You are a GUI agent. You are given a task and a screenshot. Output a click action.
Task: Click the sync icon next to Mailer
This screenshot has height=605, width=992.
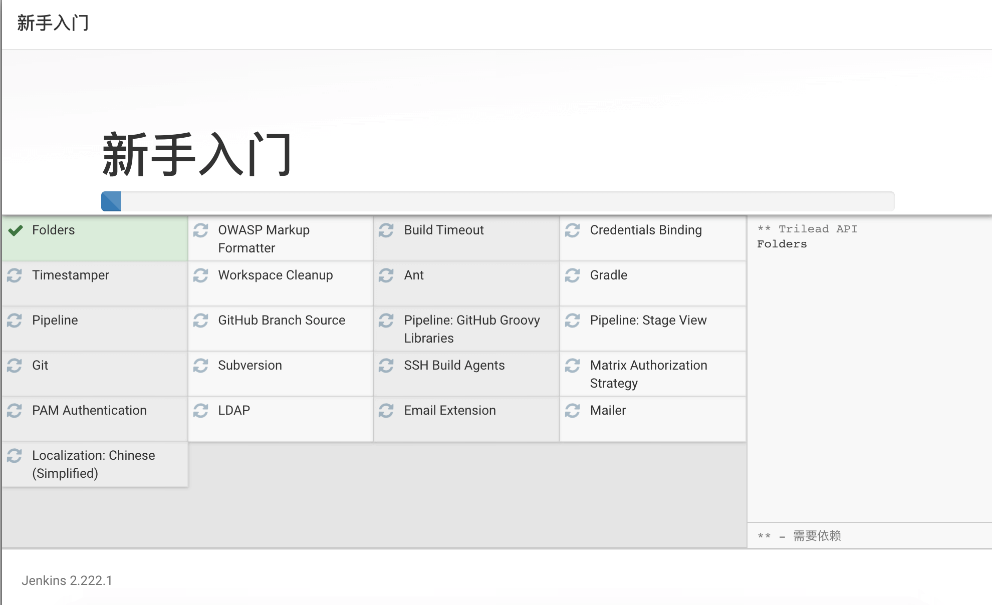pyautogui.click(x=572, y=411)
